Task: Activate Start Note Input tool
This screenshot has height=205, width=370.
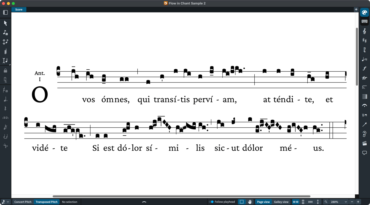Action: pos(5,33)
